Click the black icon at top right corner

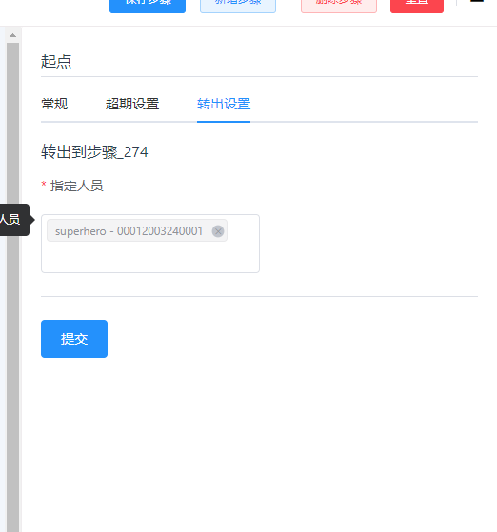pyautogui.click(x=477, y=1)
